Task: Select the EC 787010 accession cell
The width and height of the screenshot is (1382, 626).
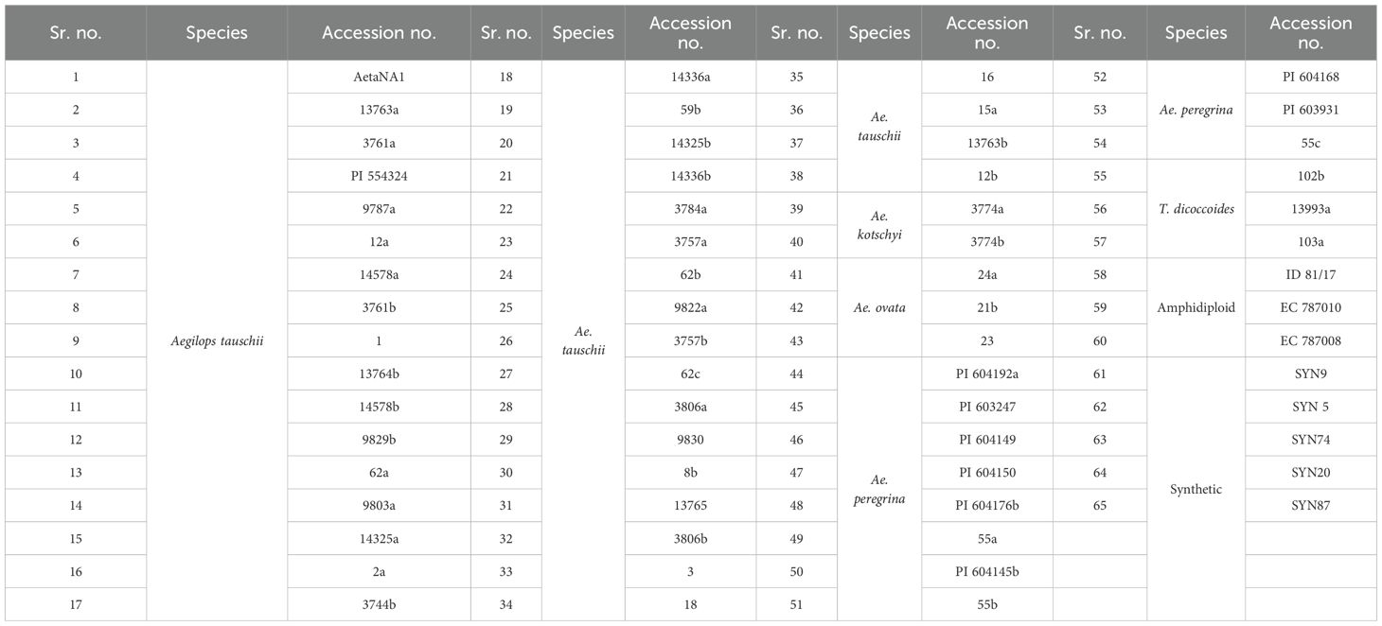Action: point(1311,307)
